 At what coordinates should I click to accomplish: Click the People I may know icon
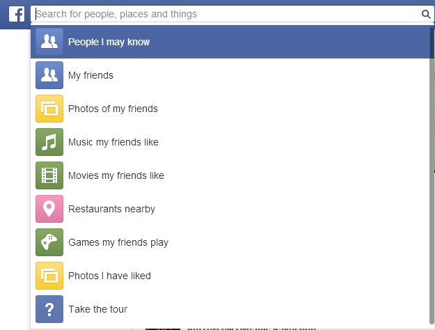(x=49, y=42)
